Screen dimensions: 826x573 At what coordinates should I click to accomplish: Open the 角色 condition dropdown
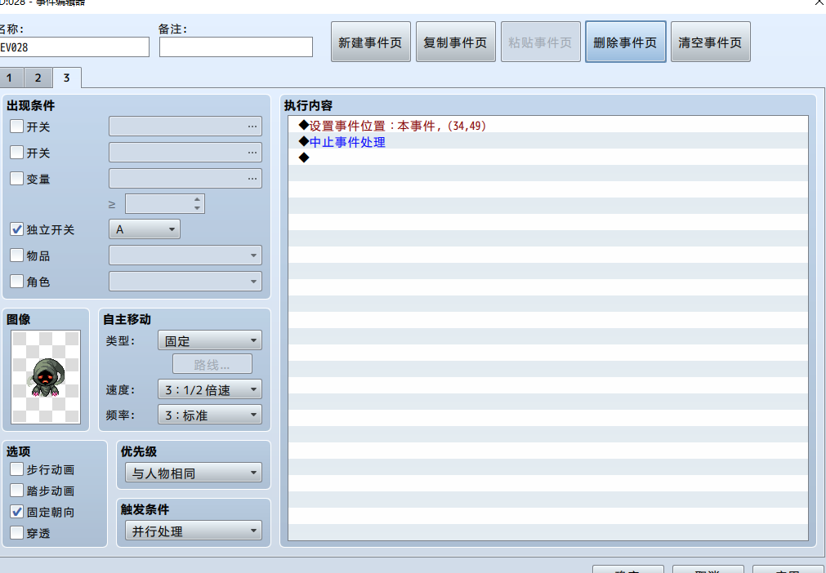(185, 281)
